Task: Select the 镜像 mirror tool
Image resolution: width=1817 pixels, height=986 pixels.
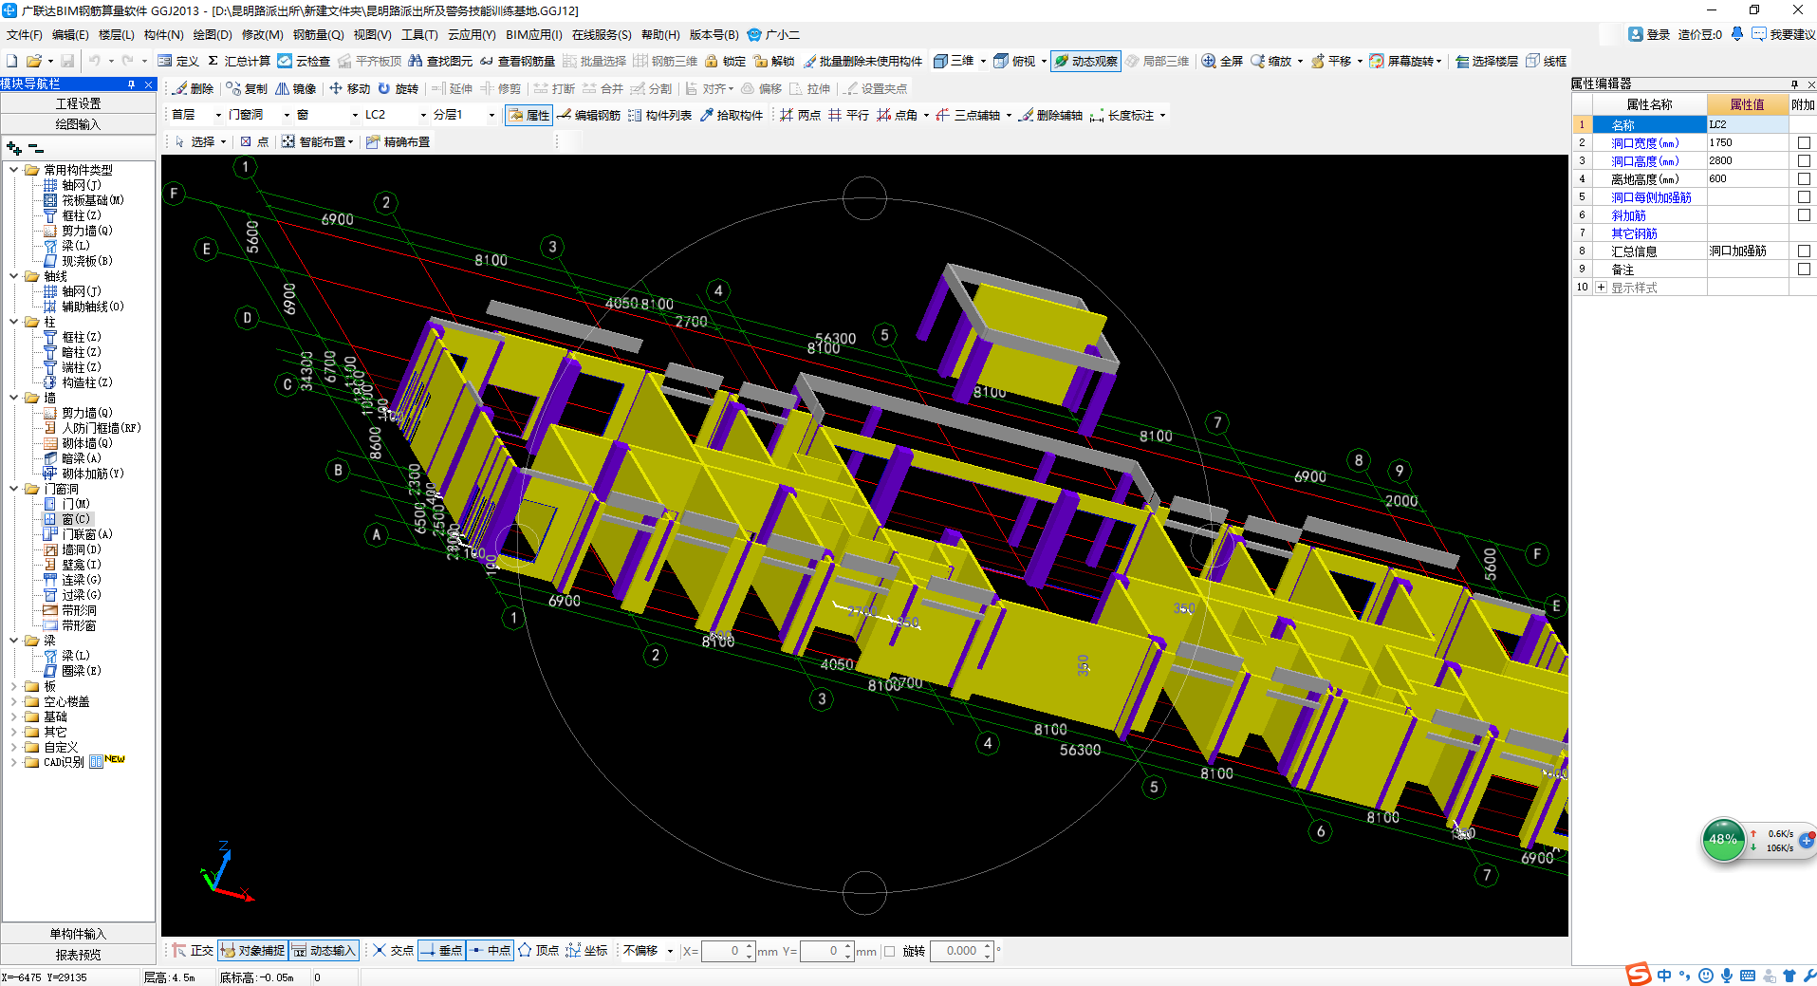Action: tap(295, 88)
